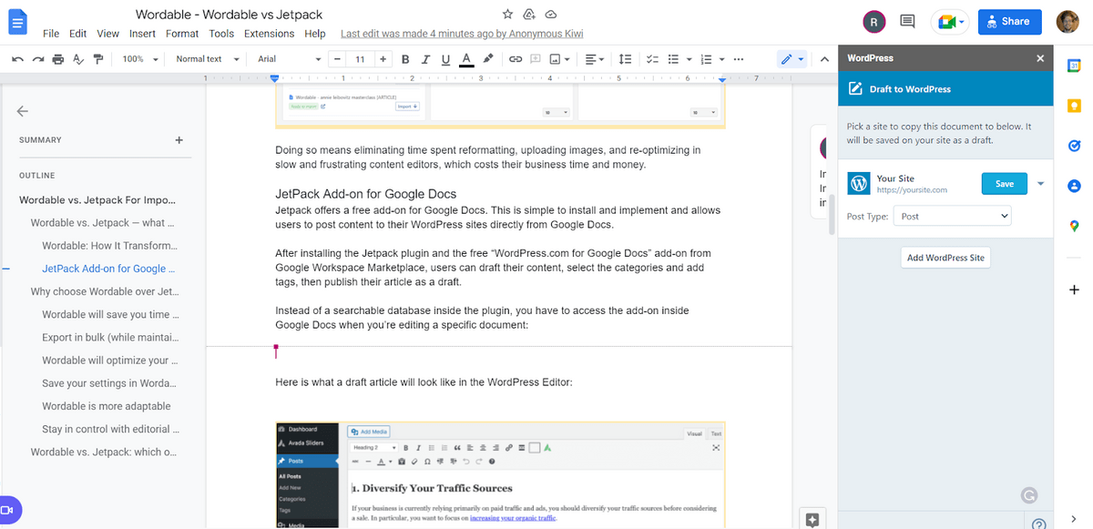Run spelling and grammar check
Viewport: 1093px width, 529px height.
click(77, 58)
